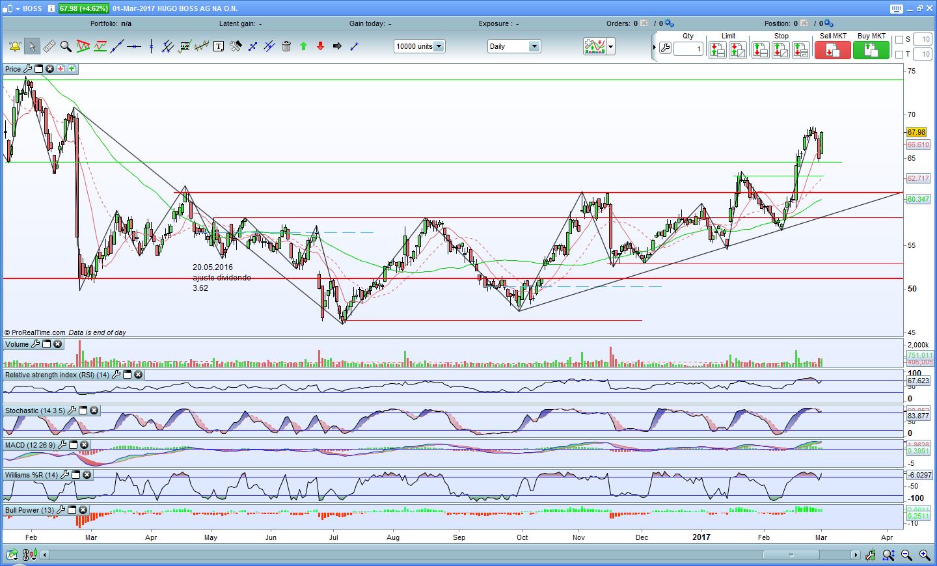Select the ruler measurement tool
This screenshot has width=937, height=566.
point(49,46)
